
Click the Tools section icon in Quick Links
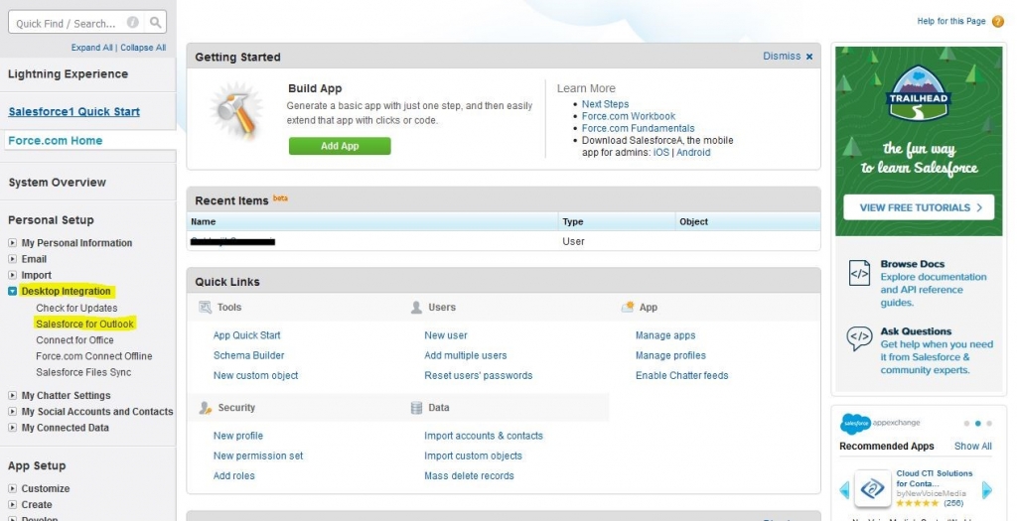[x=205, y=308]
